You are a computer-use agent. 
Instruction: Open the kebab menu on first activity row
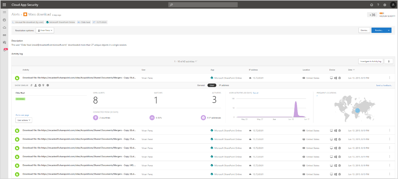click(389, 78)
